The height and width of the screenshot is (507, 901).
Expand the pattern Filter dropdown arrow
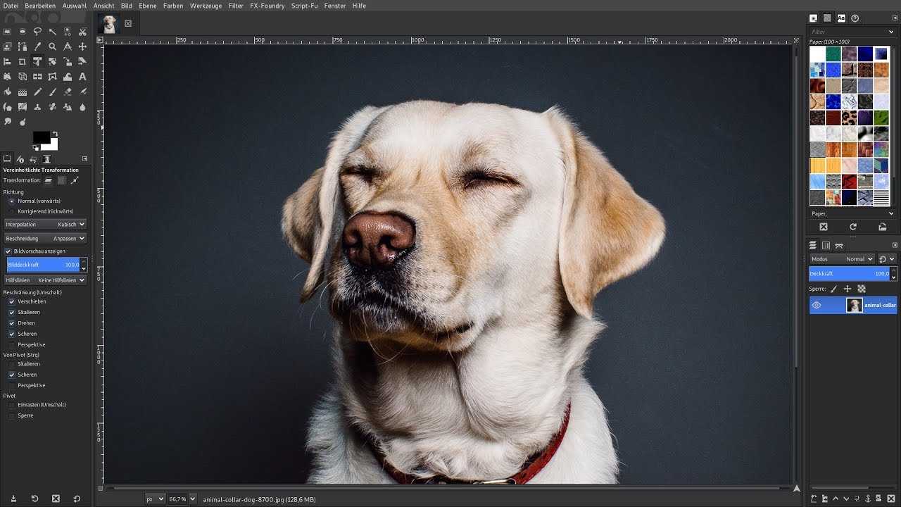[x=891, y=32]
